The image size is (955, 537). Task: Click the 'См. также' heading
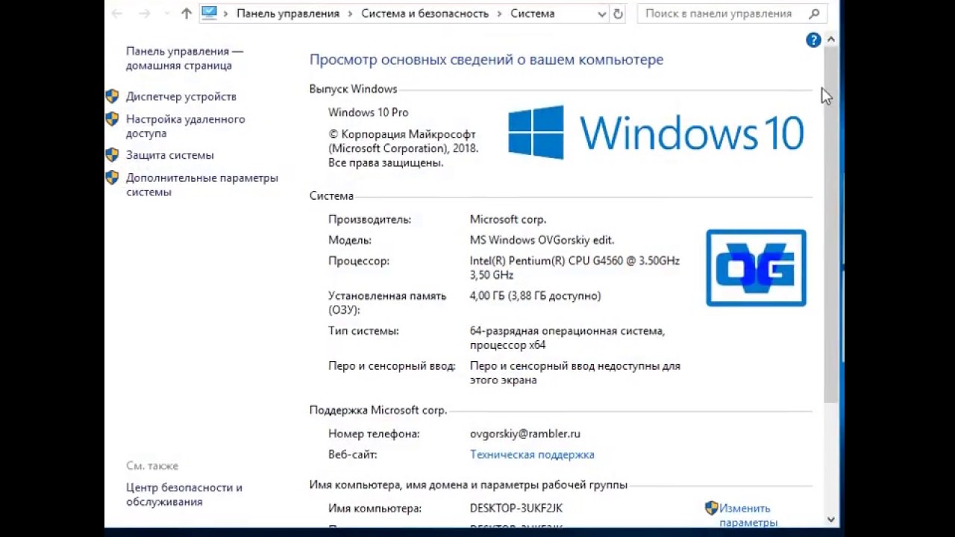click(x=152, y=465)
